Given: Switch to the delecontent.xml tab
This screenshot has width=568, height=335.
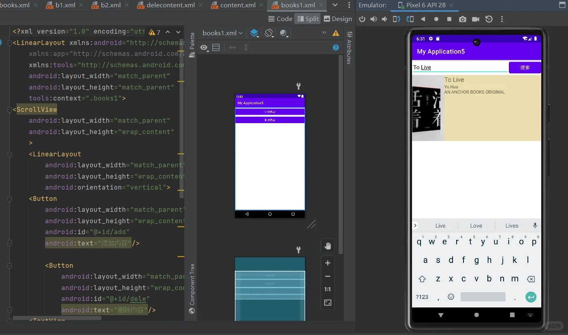Looking at the screenshot, I should tap(170, 5).
